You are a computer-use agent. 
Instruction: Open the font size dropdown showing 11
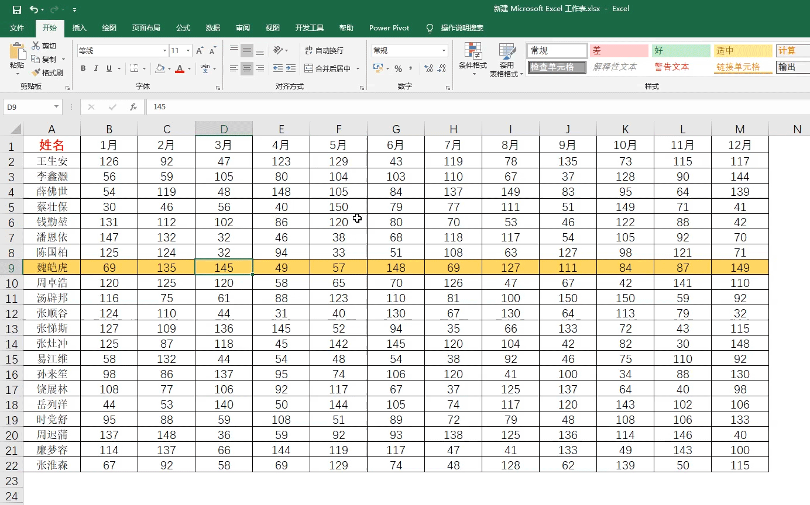tap(188, 51)
